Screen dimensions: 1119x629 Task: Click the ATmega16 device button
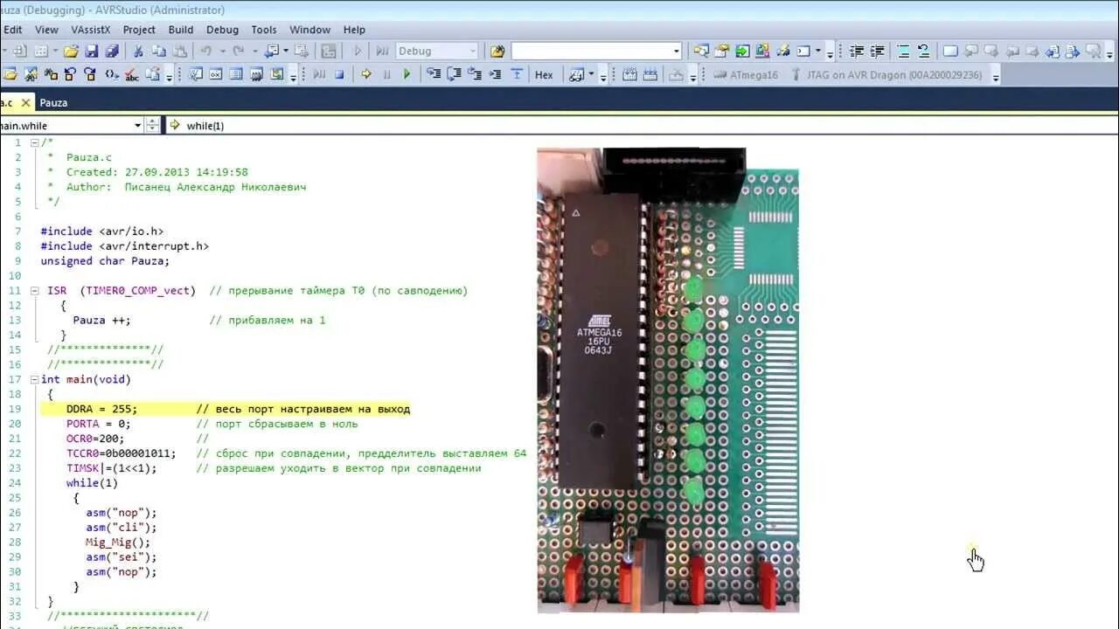coord(745,75)
